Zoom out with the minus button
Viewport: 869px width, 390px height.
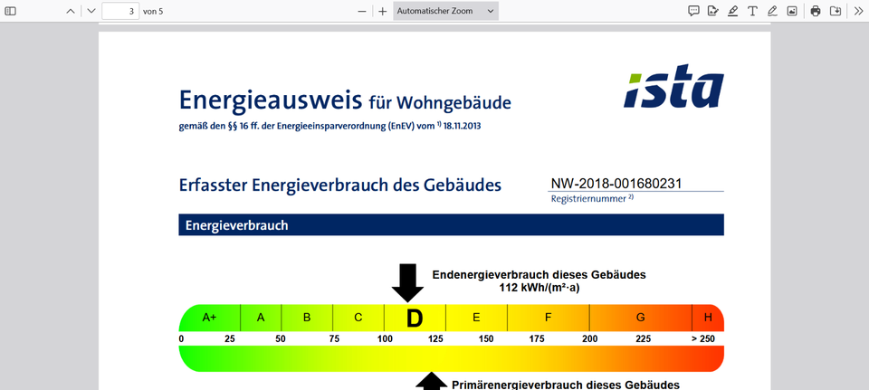pyautogui.click(x=362, y=11)
